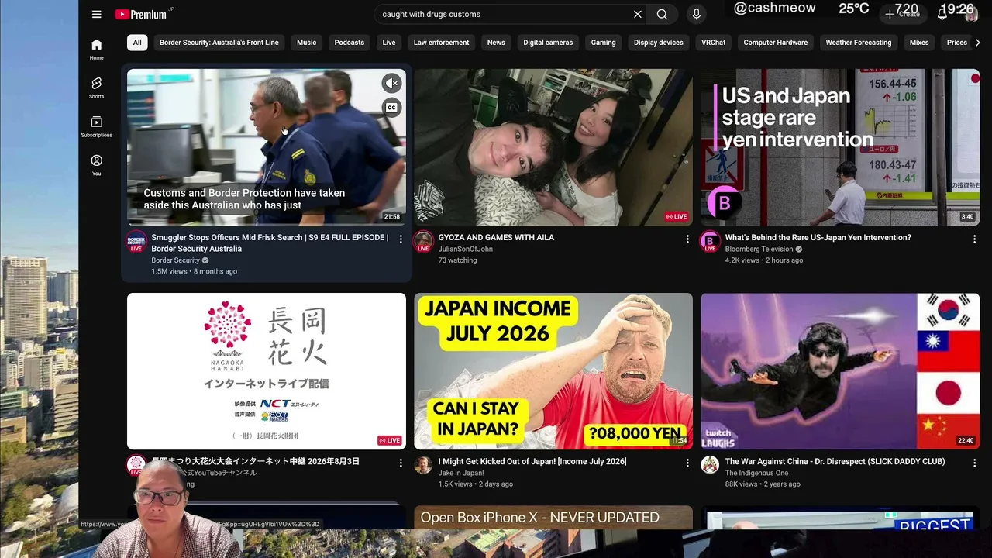This screenshot has width=992, height=558.
Task: Open the yen intervention video thumbnail
Action: click(840, 147)
